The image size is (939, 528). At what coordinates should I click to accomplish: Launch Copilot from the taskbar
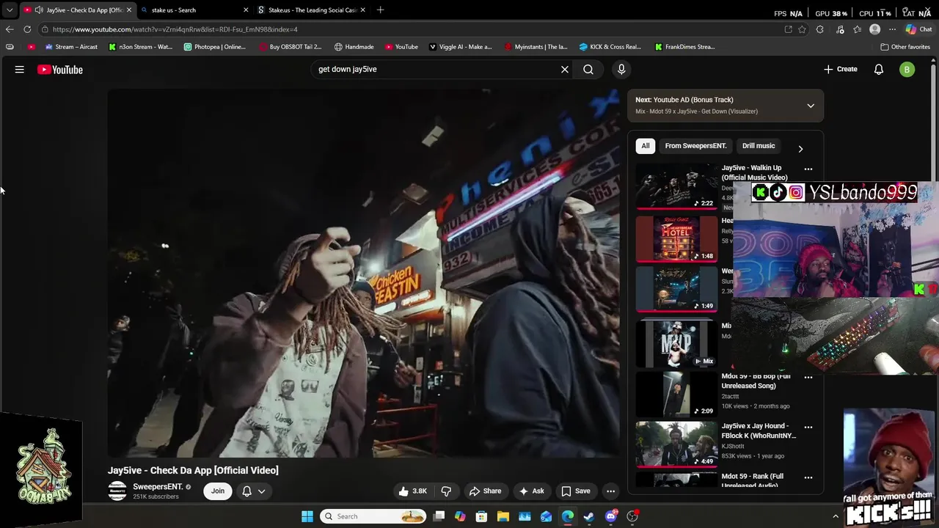tap(460, 516)
